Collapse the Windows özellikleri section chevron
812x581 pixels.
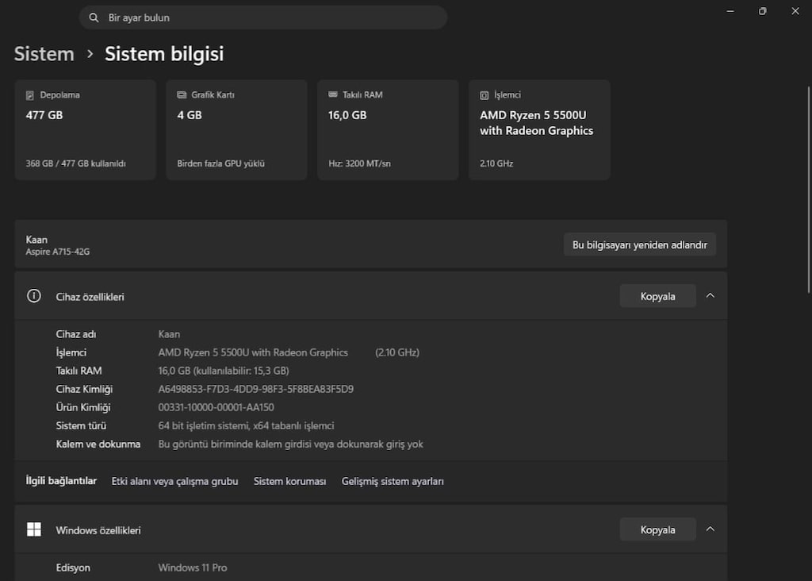[x=710, y=529]
